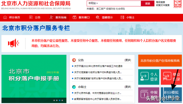
Task: Click [更多] next to 小贴士 section
Action: coord(128,87)
